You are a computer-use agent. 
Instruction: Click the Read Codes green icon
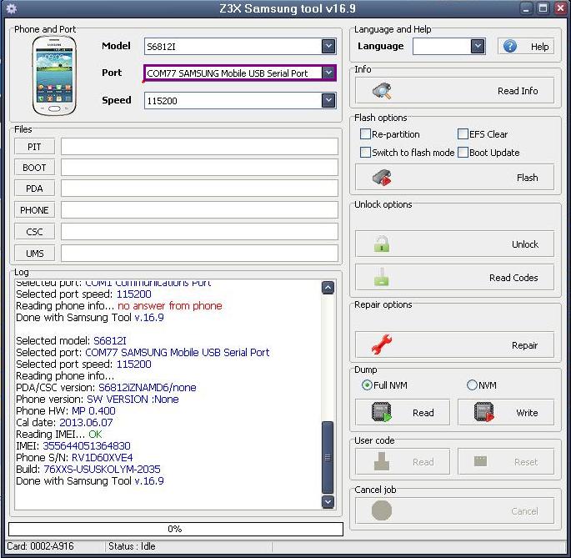(x=381, y=278)
